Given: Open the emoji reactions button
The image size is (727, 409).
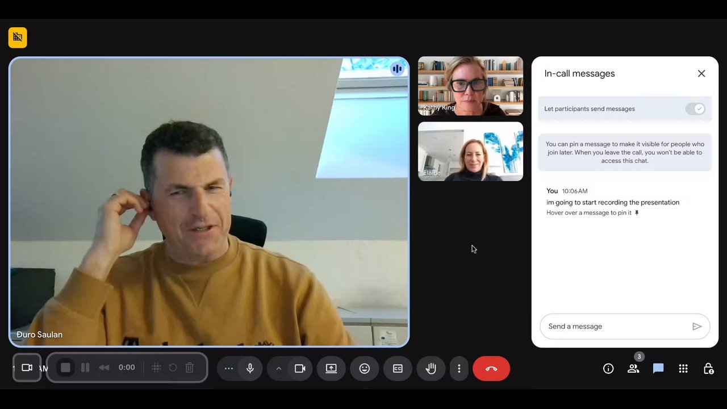Looking at the screenshot, I should coord(365,368).
